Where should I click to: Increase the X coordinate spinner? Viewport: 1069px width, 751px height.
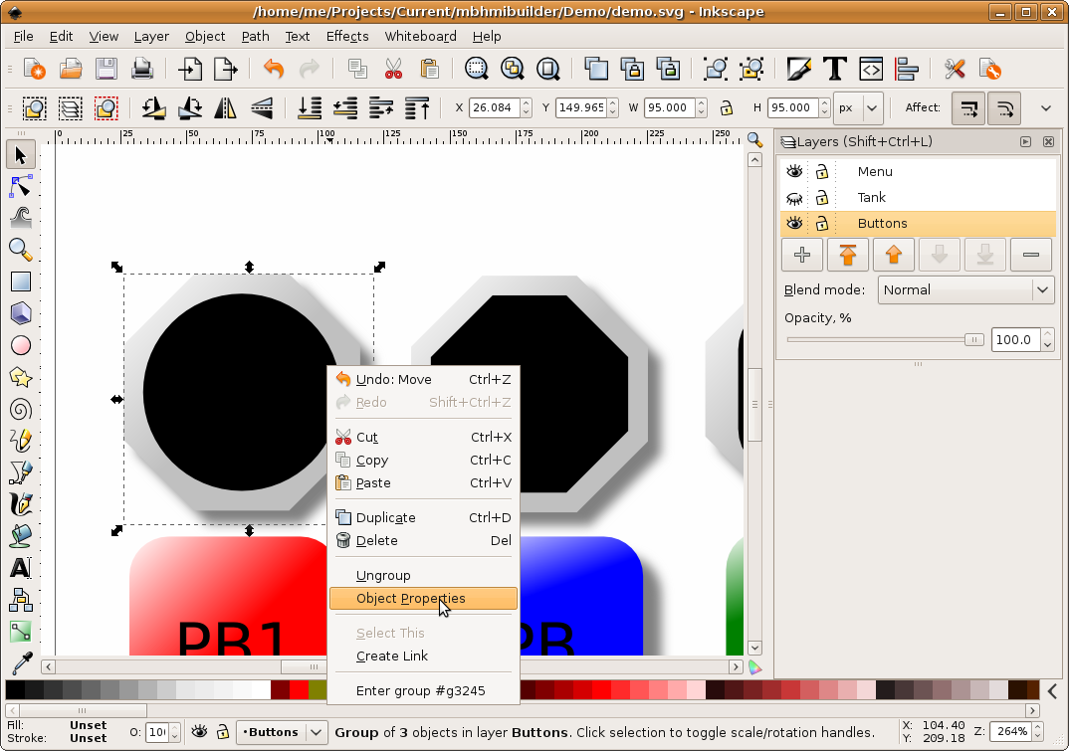[x=526, y=102]
